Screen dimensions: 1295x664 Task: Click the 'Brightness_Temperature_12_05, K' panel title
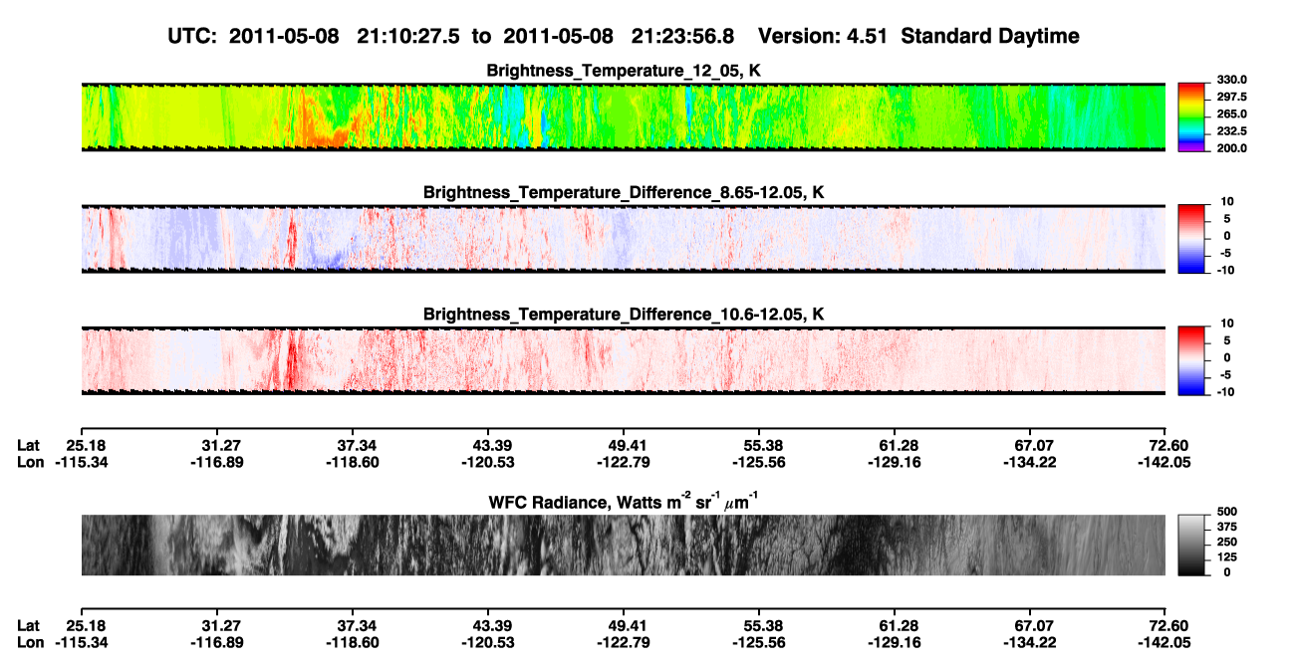(625, 71)
